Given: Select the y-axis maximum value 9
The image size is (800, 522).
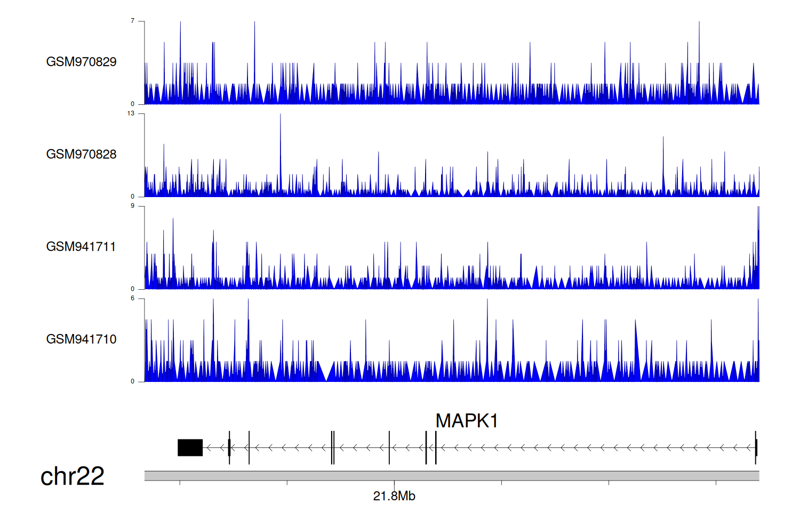Looking at the screenshot, I should 133,206.
